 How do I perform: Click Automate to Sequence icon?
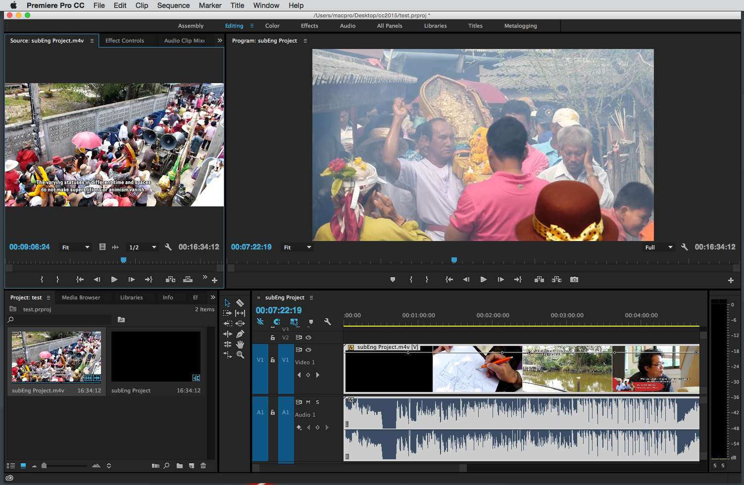pyautogui.click(x=155, y=466)
